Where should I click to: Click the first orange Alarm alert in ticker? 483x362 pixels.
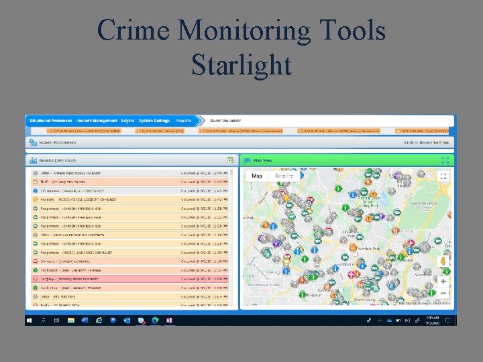coord(83,131)
